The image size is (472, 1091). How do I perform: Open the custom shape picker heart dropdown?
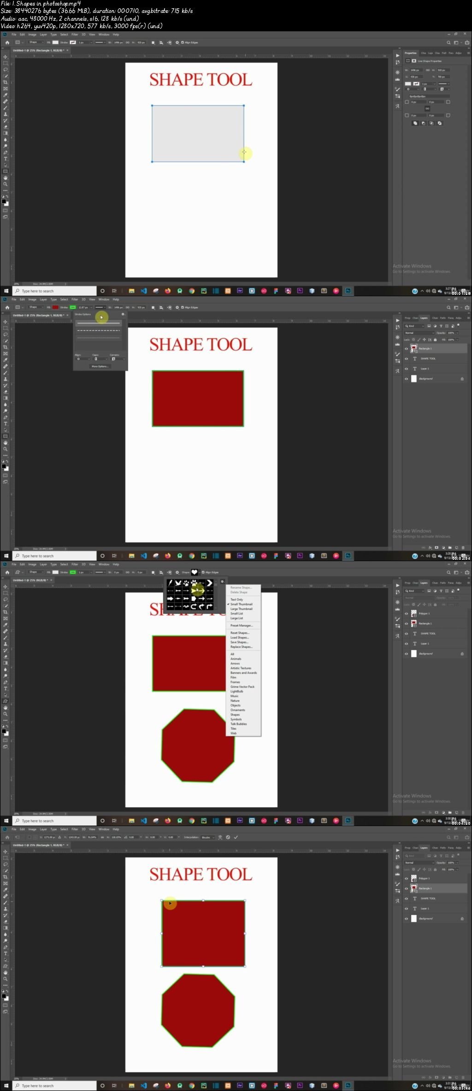tap(196, 572)
